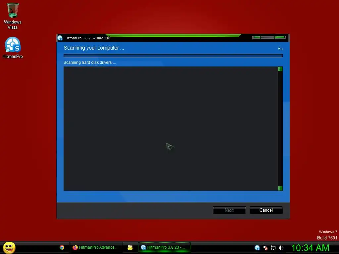Image resolution: width=339 pixels, height=254 pixels.
Task: Cancel the HitmanPro scan
Action: (266, 210)
